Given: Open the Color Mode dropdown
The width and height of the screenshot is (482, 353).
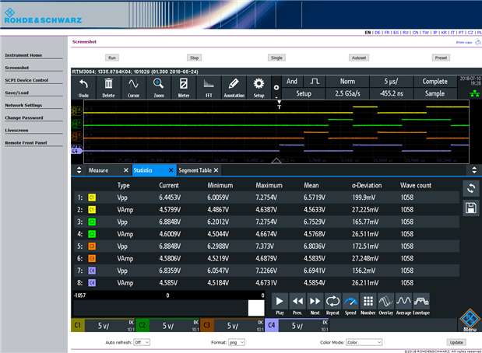Looking at the screenshot, I should (362, 342).
